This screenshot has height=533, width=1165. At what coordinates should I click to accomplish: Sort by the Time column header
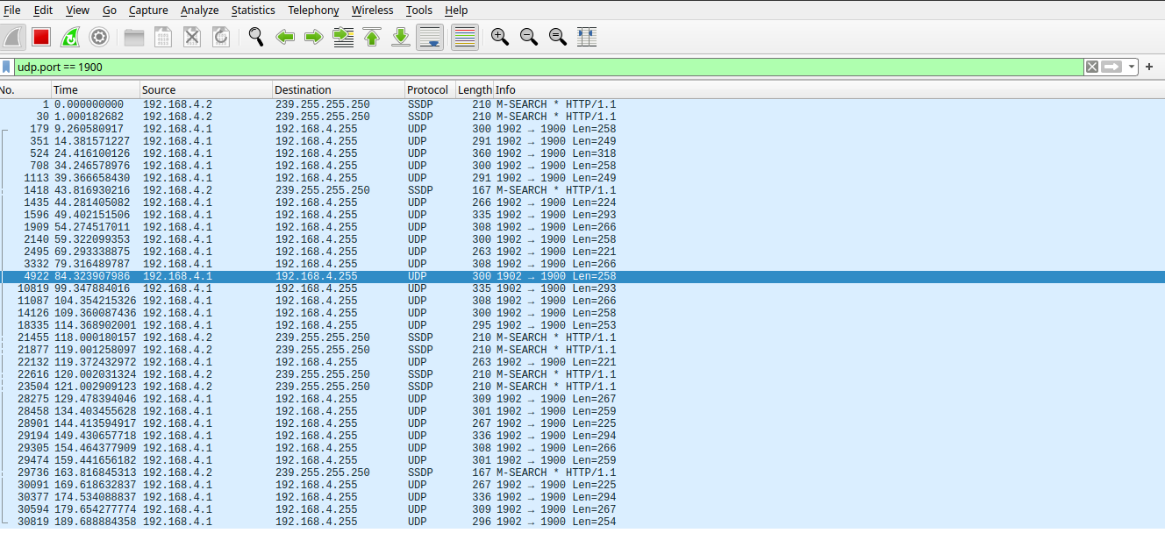point(96,89)
